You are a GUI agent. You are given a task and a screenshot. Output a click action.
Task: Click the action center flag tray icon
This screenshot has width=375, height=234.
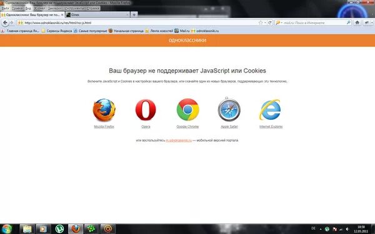click(x=335, y=229)
